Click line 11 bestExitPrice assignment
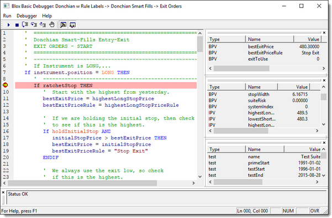332x218 pixels. (98, 99)
